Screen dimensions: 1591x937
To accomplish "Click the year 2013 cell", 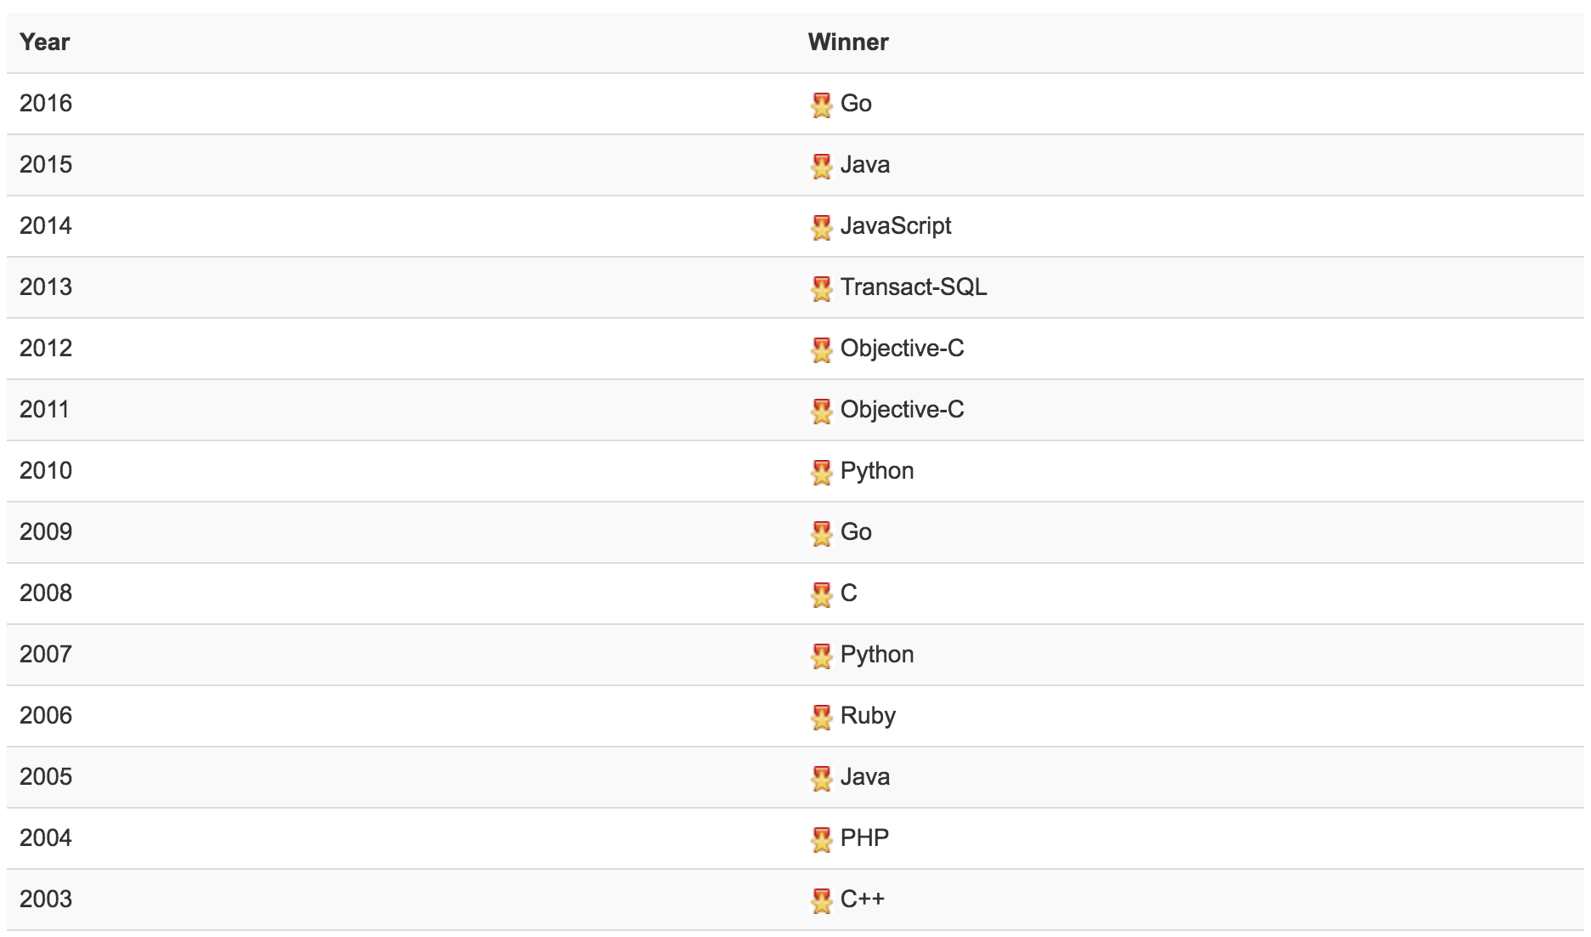I will click(x=46, y=287).
